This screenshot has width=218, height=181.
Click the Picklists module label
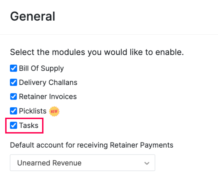[x=33, y=111]
